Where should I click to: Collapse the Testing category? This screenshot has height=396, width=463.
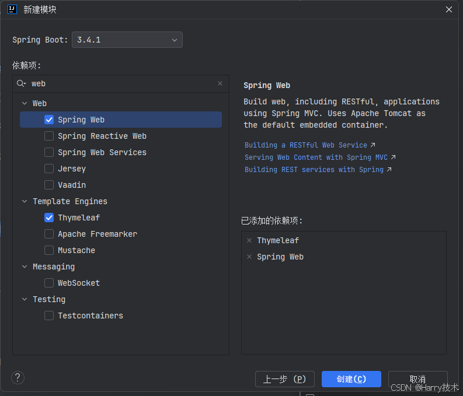click(x=25, y=299)
